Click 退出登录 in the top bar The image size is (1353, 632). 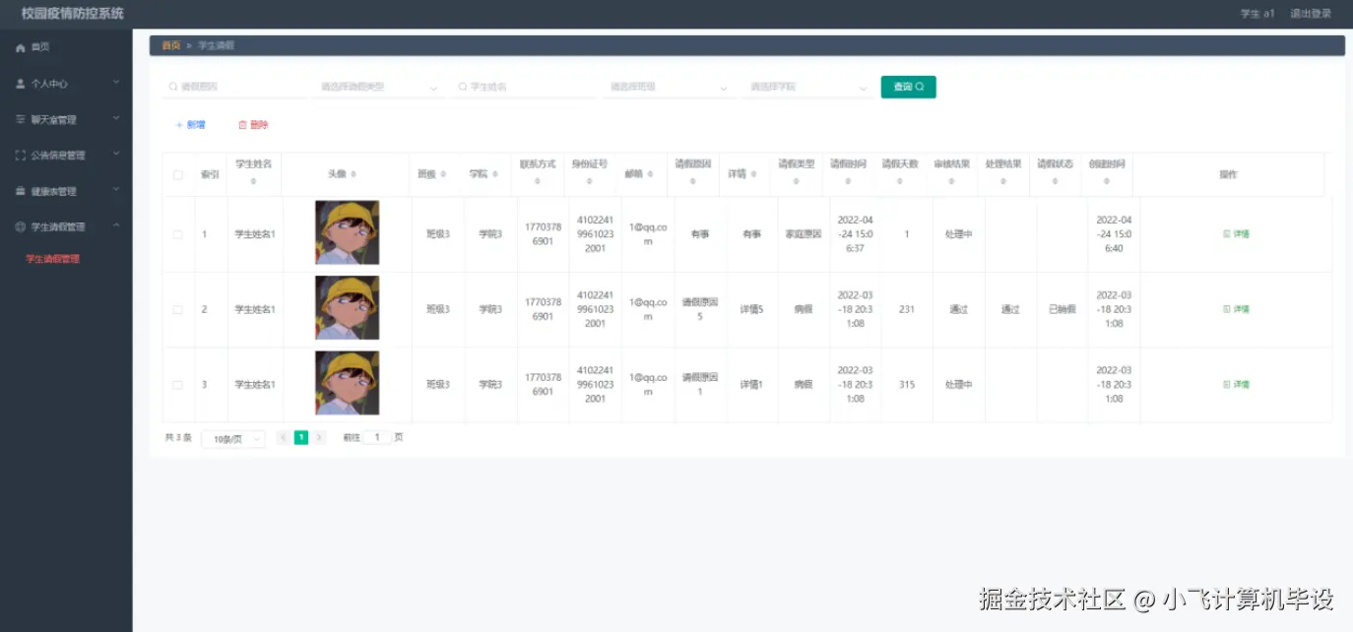point(1311,14)
